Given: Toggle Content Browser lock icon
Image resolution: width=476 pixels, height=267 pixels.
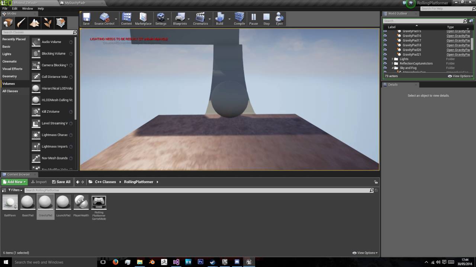Looking at the screenshot, I should coord(376,182).
